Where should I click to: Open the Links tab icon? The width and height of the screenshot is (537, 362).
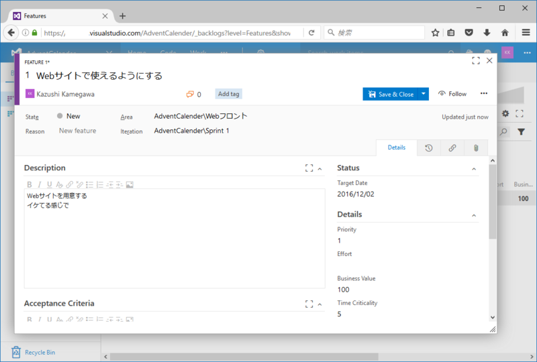tap(452, 147)
